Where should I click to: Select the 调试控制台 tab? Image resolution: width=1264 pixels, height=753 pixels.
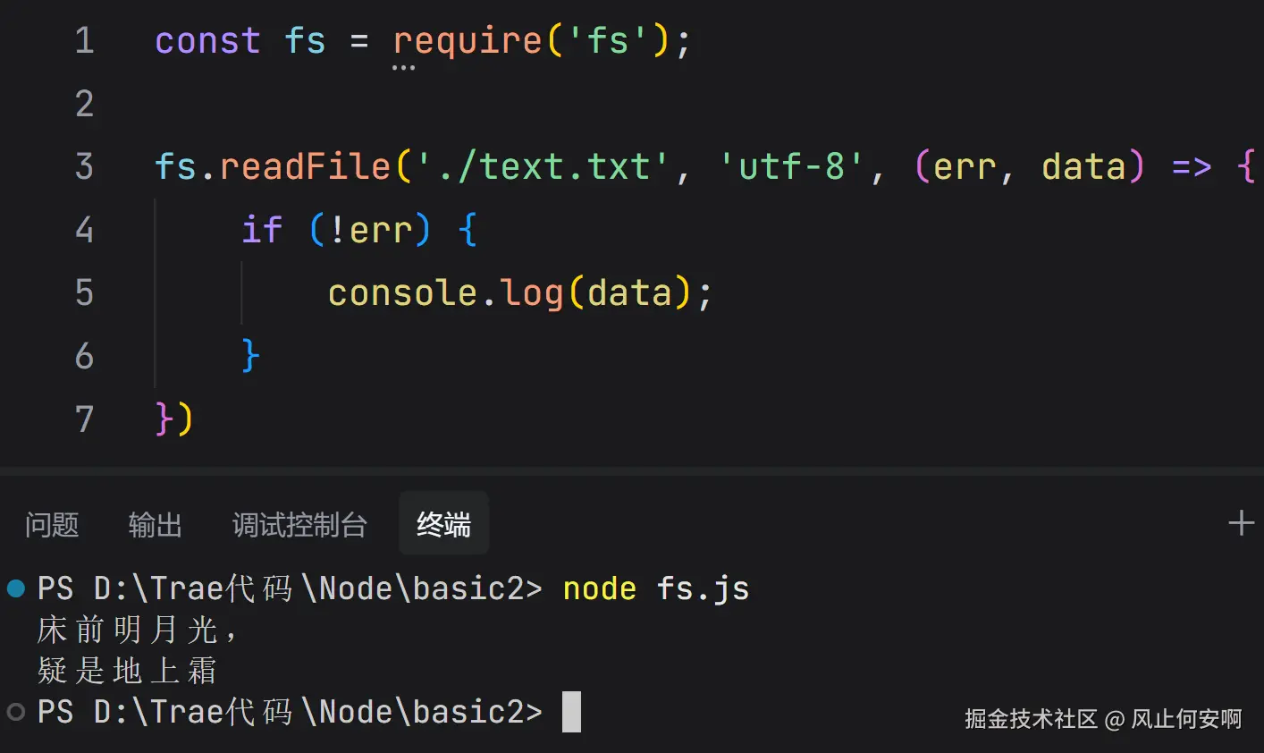[299, 524]
